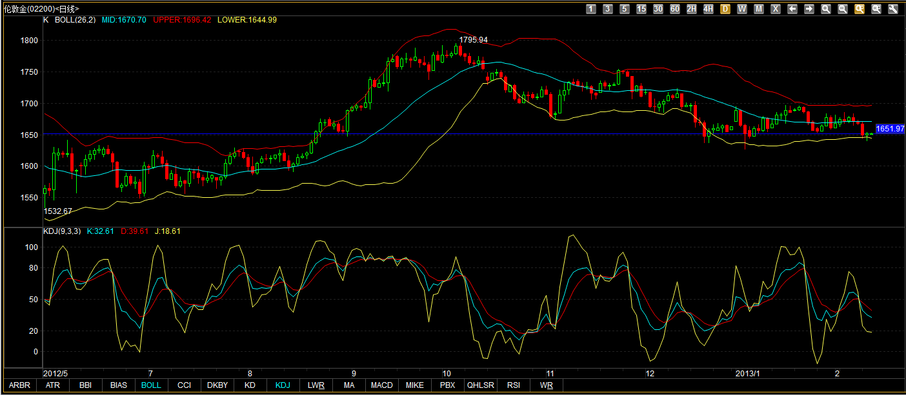Image resolution: width=906 pixels, height=395 pixels.
Task: Zoom in with the magnifier plus icon
Action: pyautogui.click(x=826, y=9)
